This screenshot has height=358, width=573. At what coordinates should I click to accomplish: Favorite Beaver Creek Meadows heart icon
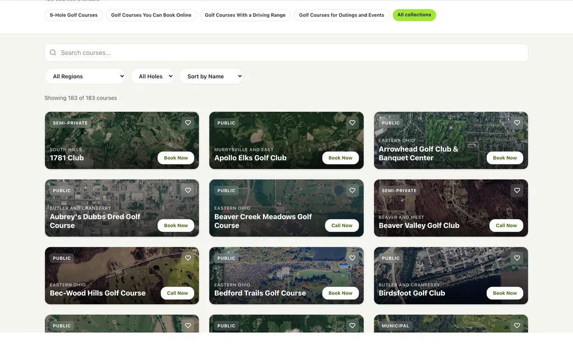click(353, 190)
